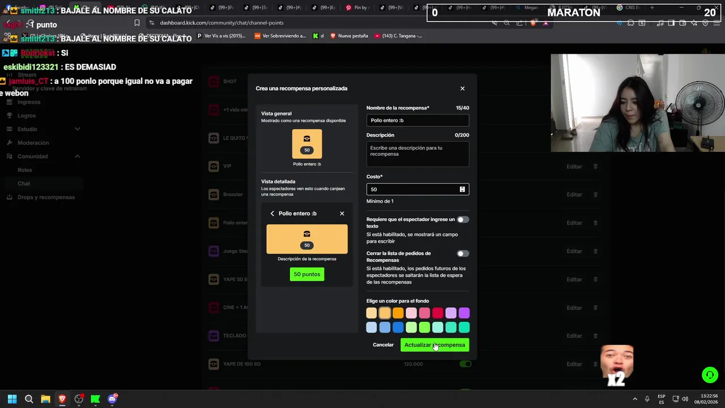Toggle the YAPE DE 100 SO reward switch
Image resolution: width=725 pixels, height=408 pixels.
(466, 364)
